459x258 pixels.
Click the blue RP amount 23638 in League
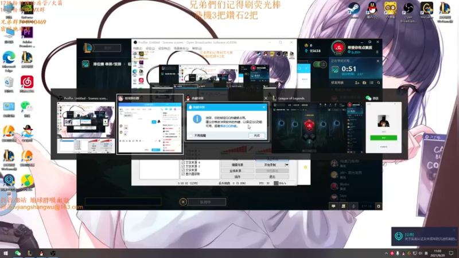tap(315, 50)
